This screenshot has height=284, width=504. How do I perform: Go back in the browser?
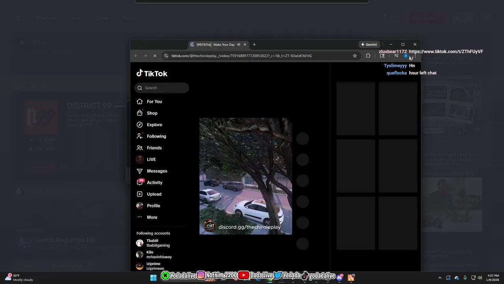(136, 56)
